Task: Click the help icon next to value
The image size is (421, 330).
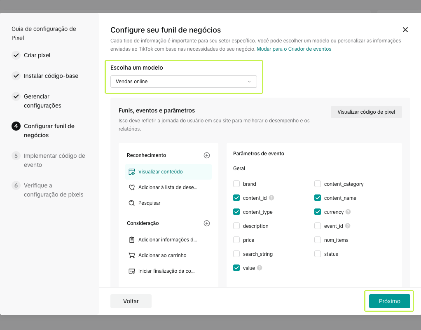Action: [x=260, y=268]
